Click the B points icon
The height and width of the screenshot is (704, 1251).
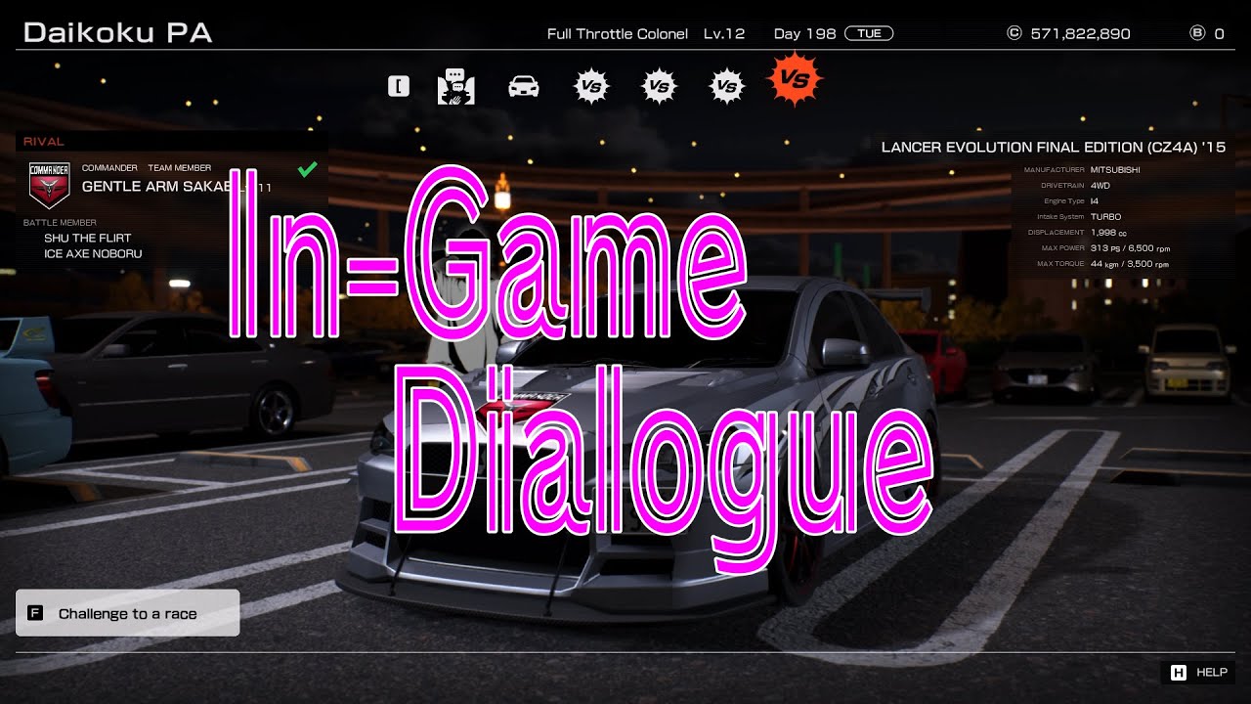pyautogui.click(x=1197, y=33)
